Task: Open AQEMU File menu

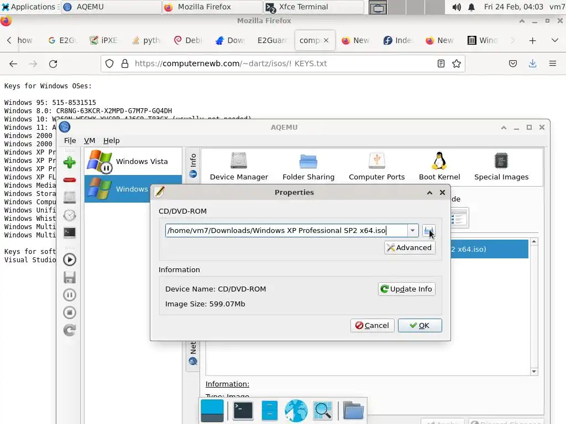Action: point(70,141)
